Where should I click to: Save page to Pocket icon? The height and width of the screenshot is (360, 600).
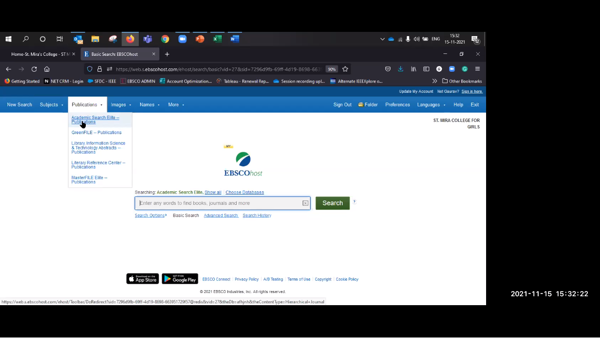[x=388, y=69]
